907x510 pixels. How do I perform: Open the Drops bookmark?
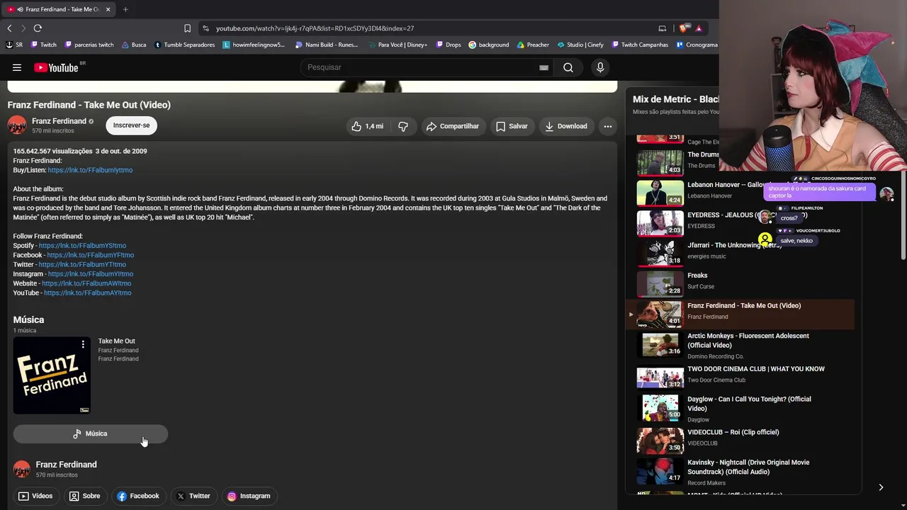tap(448, 45)
